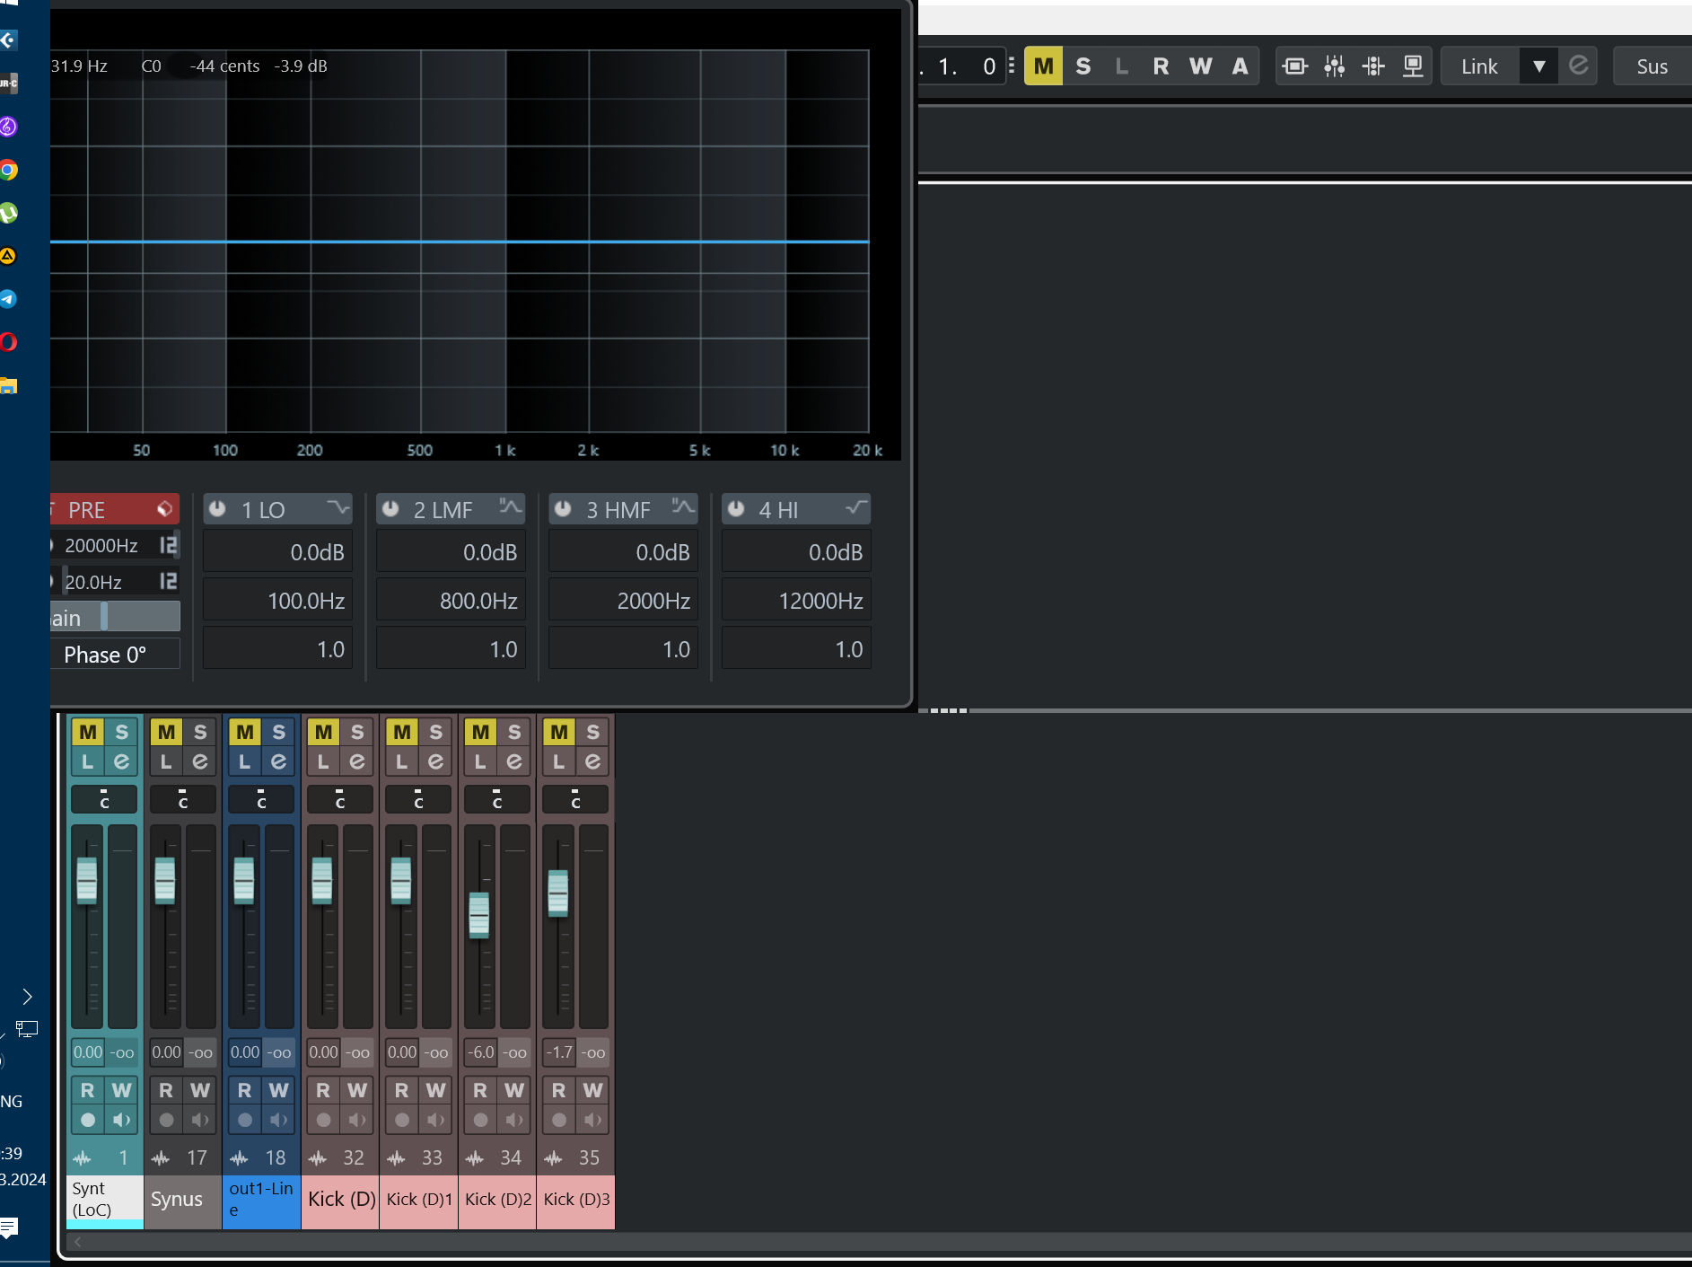Click the three-fader mixer icon in toolbar
This screenshot has height=1267, width=1692.
click(x=1334, y=66)
